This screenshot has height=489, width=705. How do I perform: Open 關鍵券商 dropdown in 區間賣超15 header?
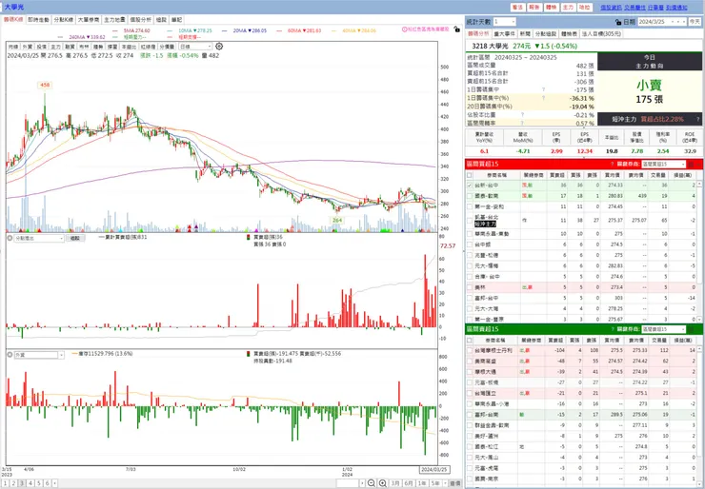coord(664,329)
